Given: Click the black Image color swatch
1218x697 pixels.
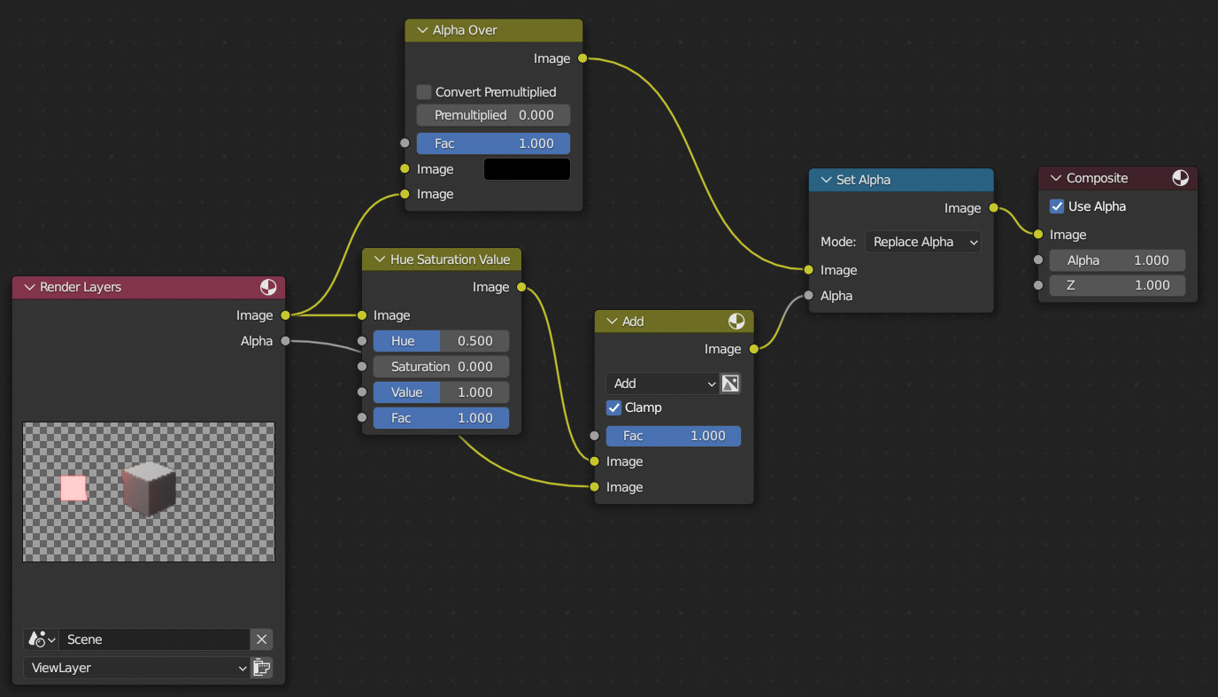Looking at the screenshot, I should [x=527, y=169].
